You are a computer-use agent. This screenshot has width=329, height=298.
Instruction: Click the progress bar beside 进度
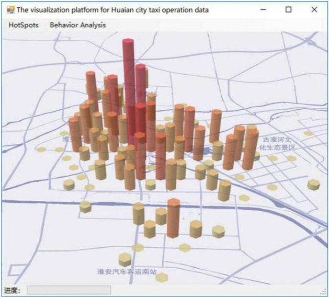click(x=69, y=290)
